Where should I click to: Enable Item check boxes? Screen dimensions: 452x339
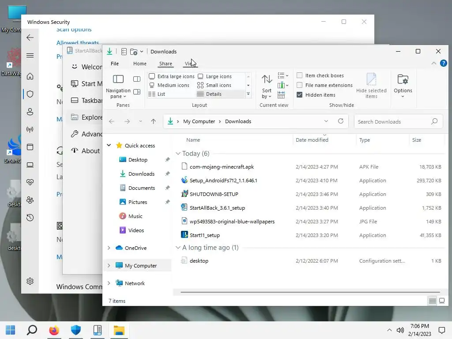[300, 75]
